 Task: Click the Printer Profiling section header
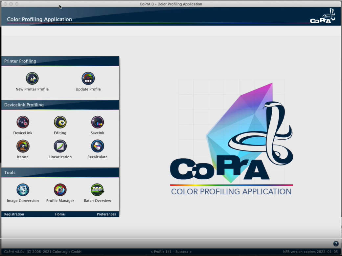(60, 61)
